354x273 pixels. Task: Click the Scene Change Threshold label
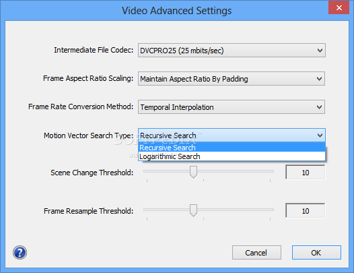92,173
